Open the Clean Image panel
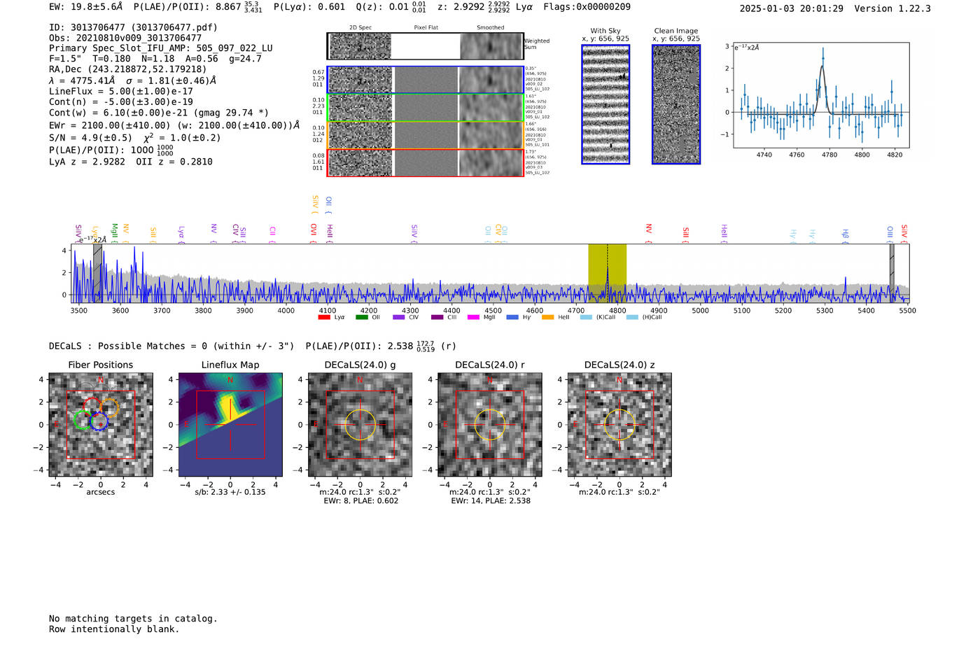This screenshot has width=980, height=667. 676,104
